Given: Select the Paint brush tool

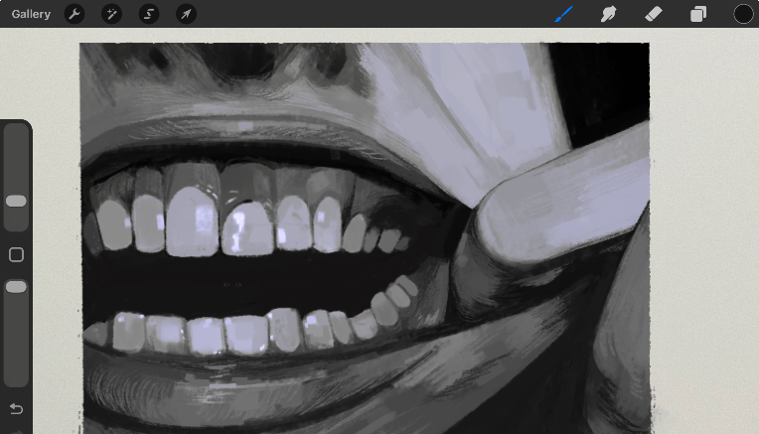Looking at the screenshot, I should point(563,14).
